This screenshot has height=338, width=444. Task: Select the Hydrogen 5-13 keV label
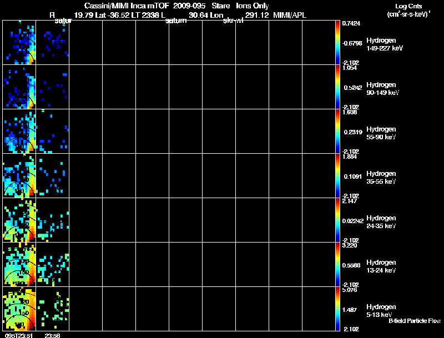[381, 311]
